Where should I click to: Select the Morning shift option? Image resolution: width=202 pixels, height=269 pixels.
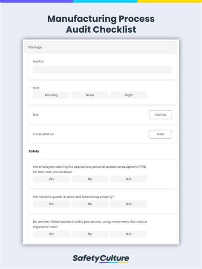point(51,95)
